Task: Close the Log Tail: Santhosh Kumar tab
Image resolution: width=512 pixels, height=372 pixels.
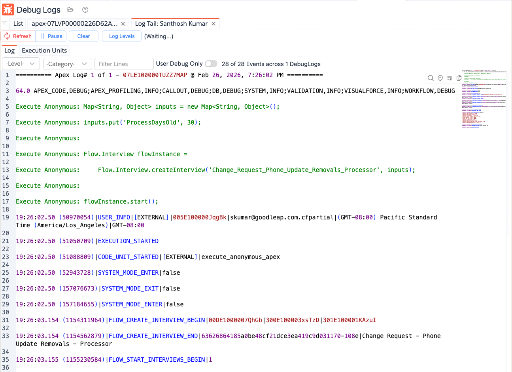Action: coord(213,24)
